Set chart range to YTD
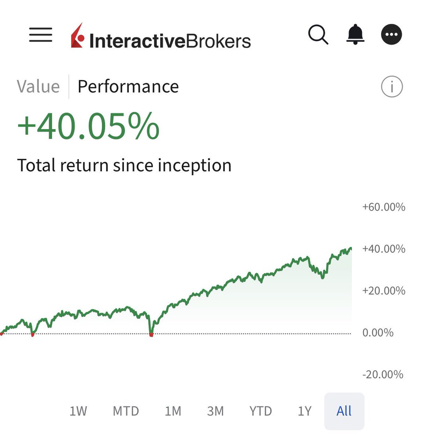 tap(260, 411)
